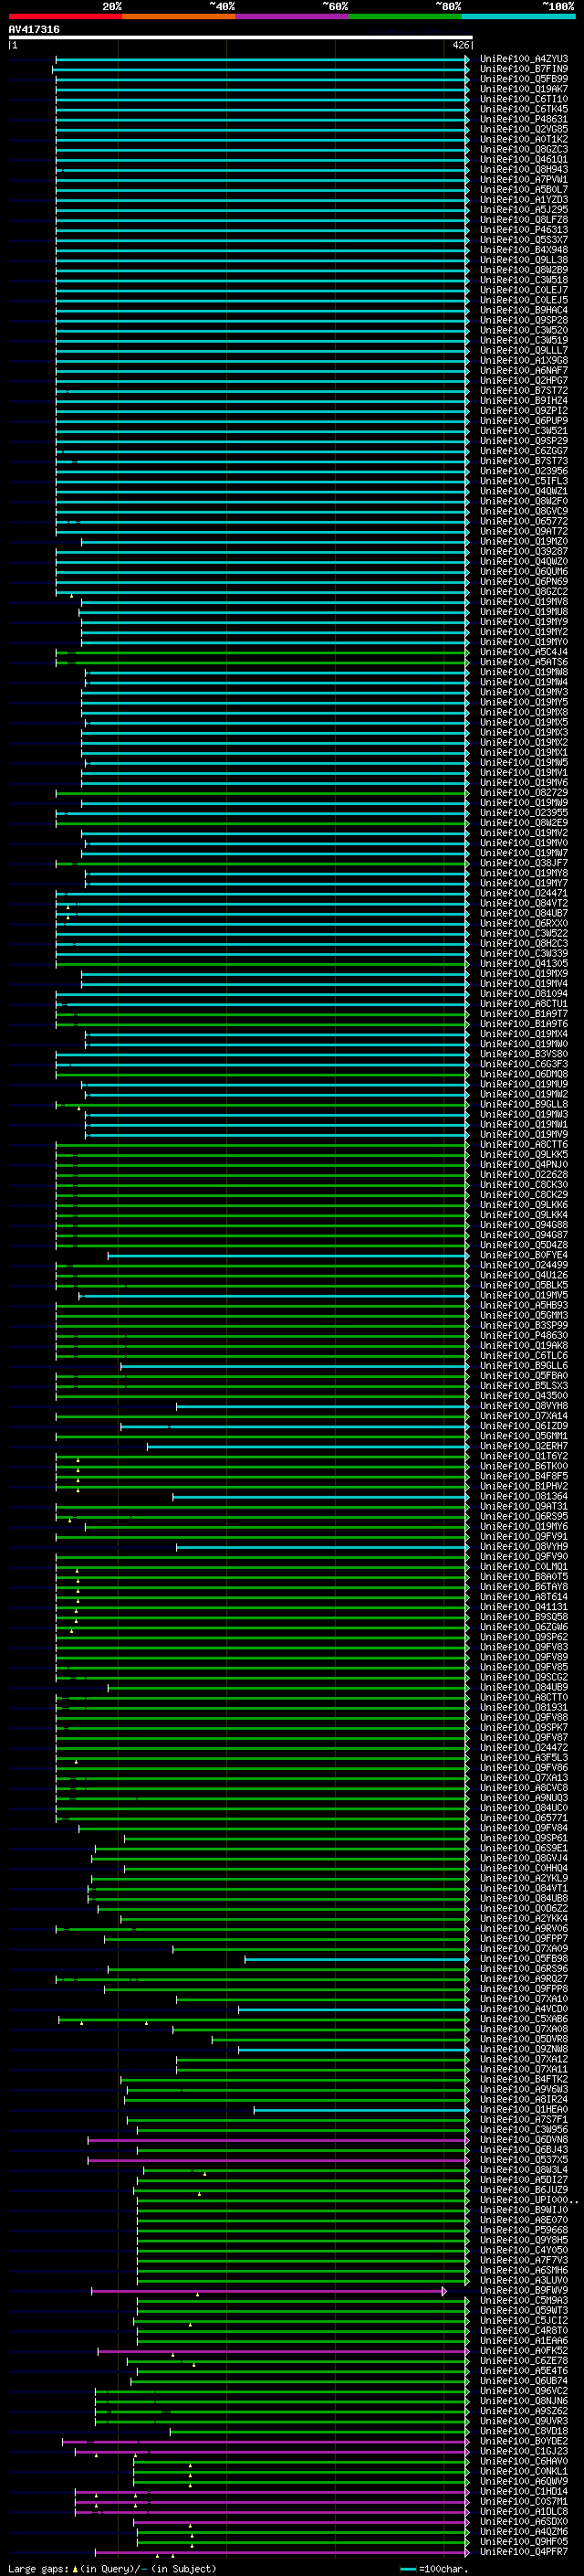Select label UniRef100_Q9HF05
This screenshot has height=2576, width=584.
(x=523, y=2542)
